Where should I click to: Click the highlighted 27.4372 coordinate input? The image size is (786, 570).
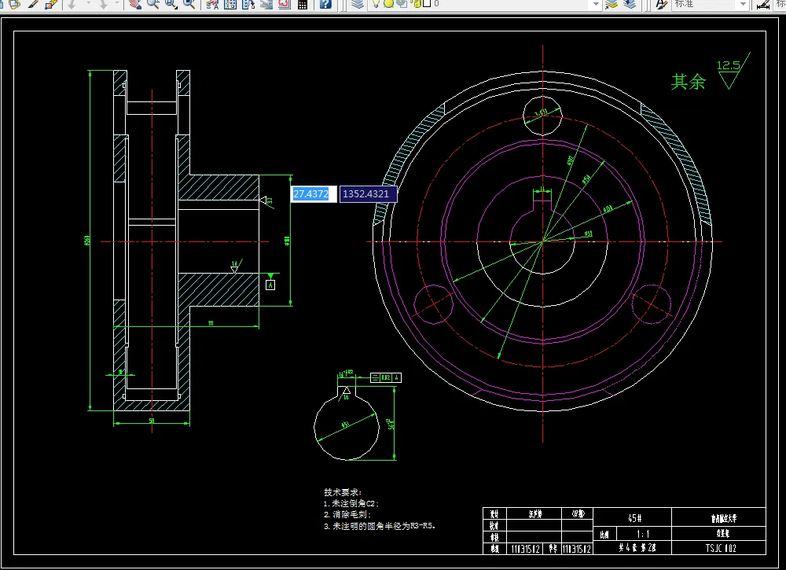click(x=314, y=194)
